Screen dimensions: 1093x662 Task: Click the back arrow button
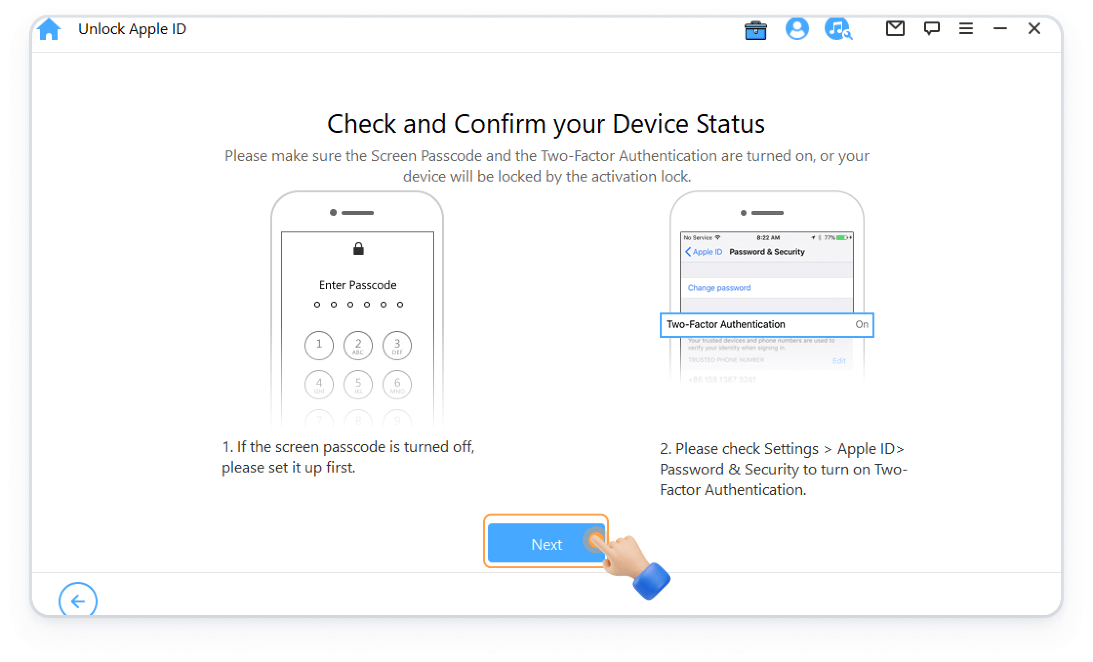tap(77, 601)
